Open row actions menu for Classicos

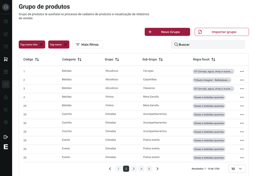point(242,89)
